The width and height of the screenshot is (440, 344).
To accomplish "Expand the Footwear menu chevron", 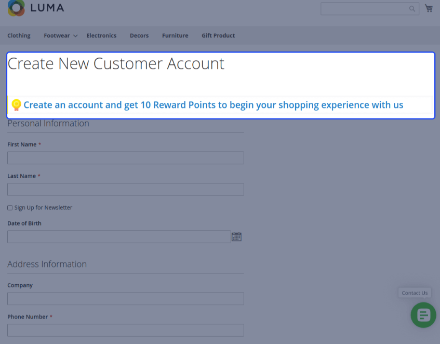I will click(x=75, y=36).
